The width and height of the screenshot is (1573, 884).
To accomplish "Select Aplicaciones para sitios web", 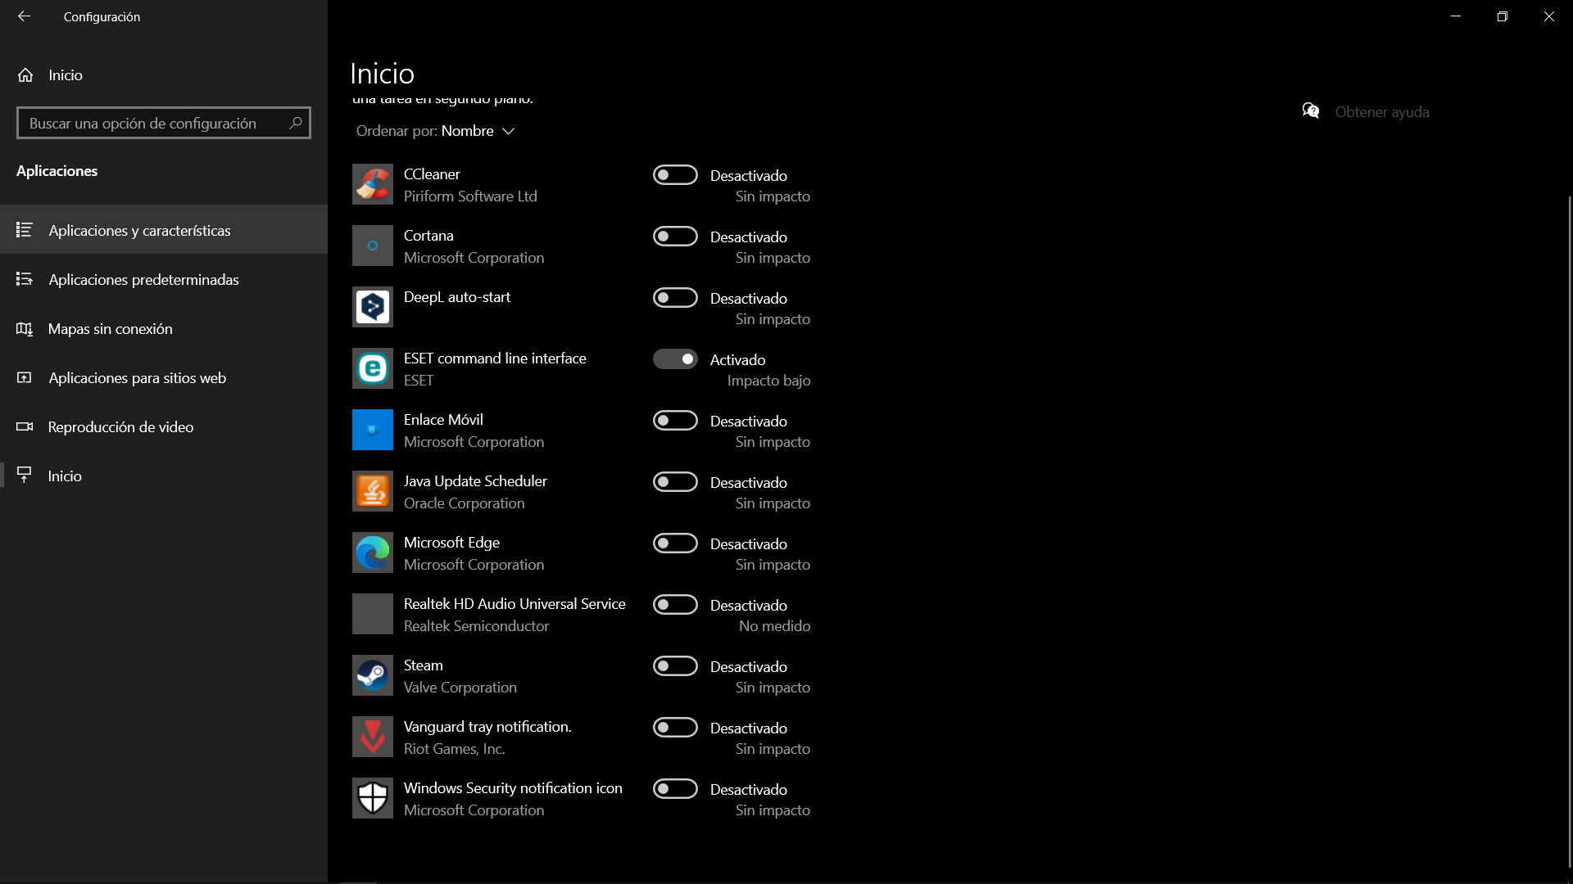I will [x=164, y=377].
